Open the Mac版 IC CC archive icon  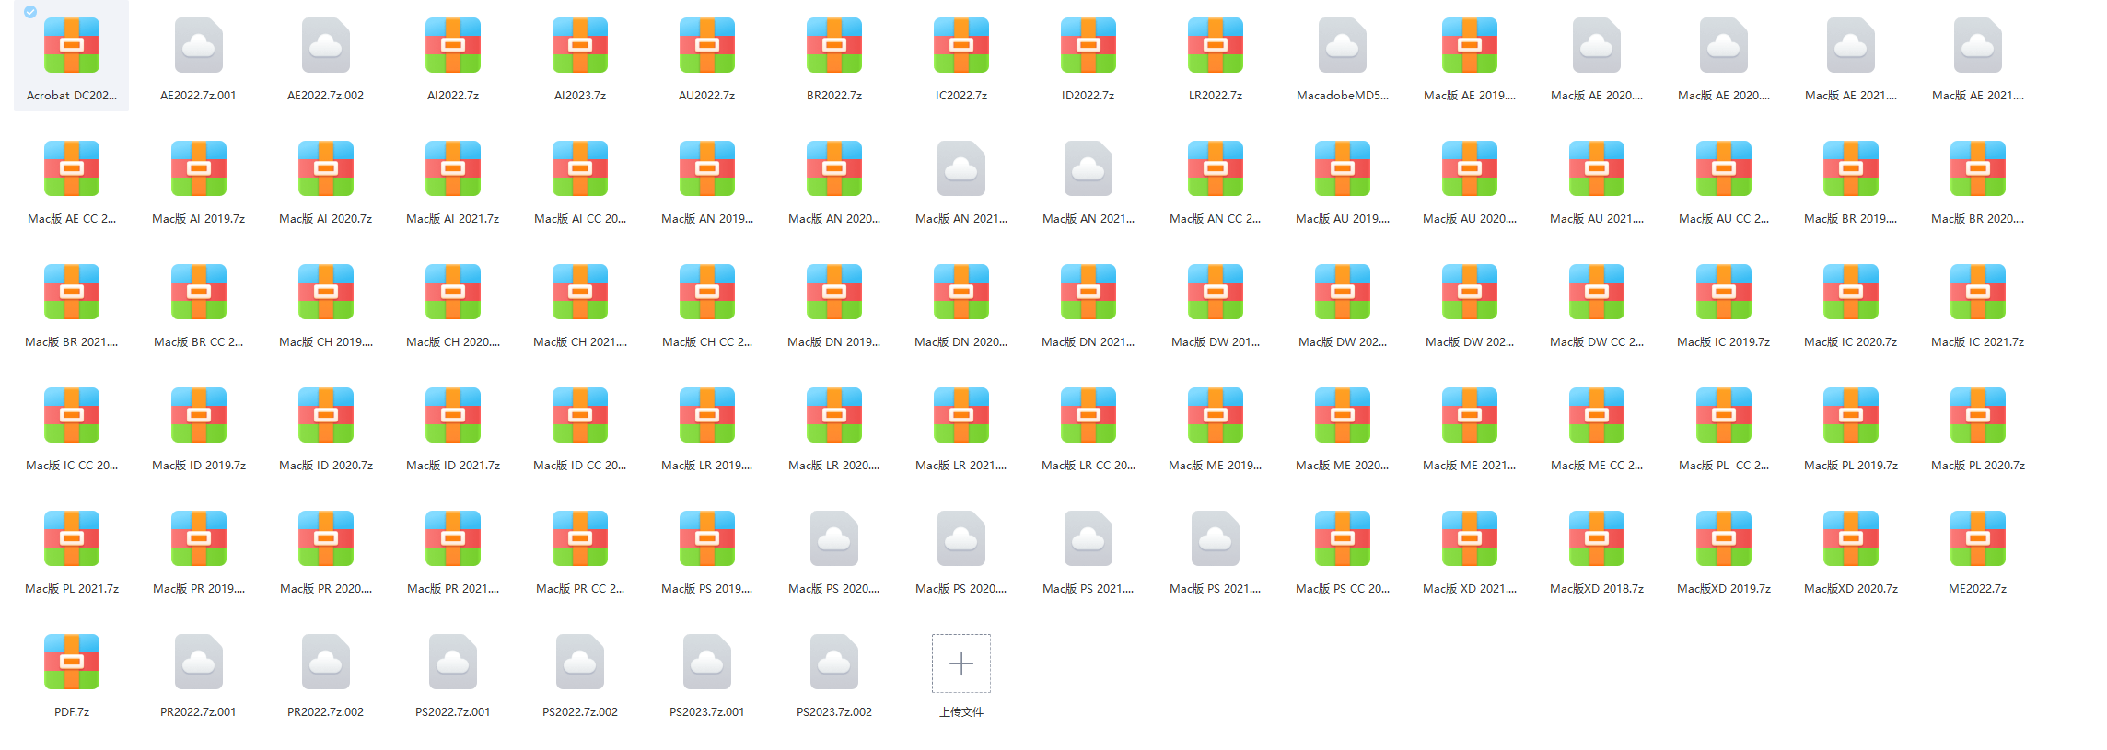(72, 415)
